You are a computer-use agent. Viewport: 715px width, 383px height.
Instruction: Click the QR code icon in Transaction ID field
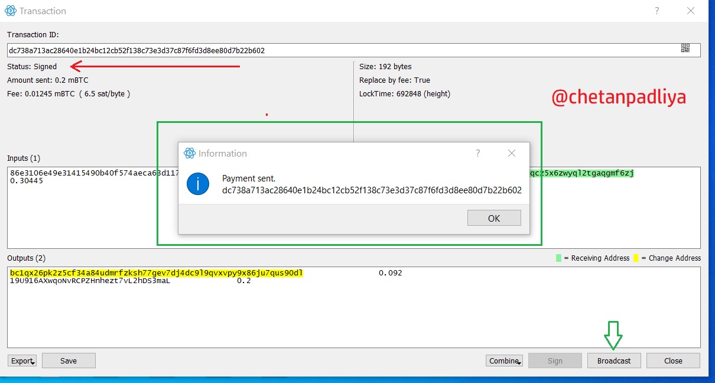(x=685, y=48)
